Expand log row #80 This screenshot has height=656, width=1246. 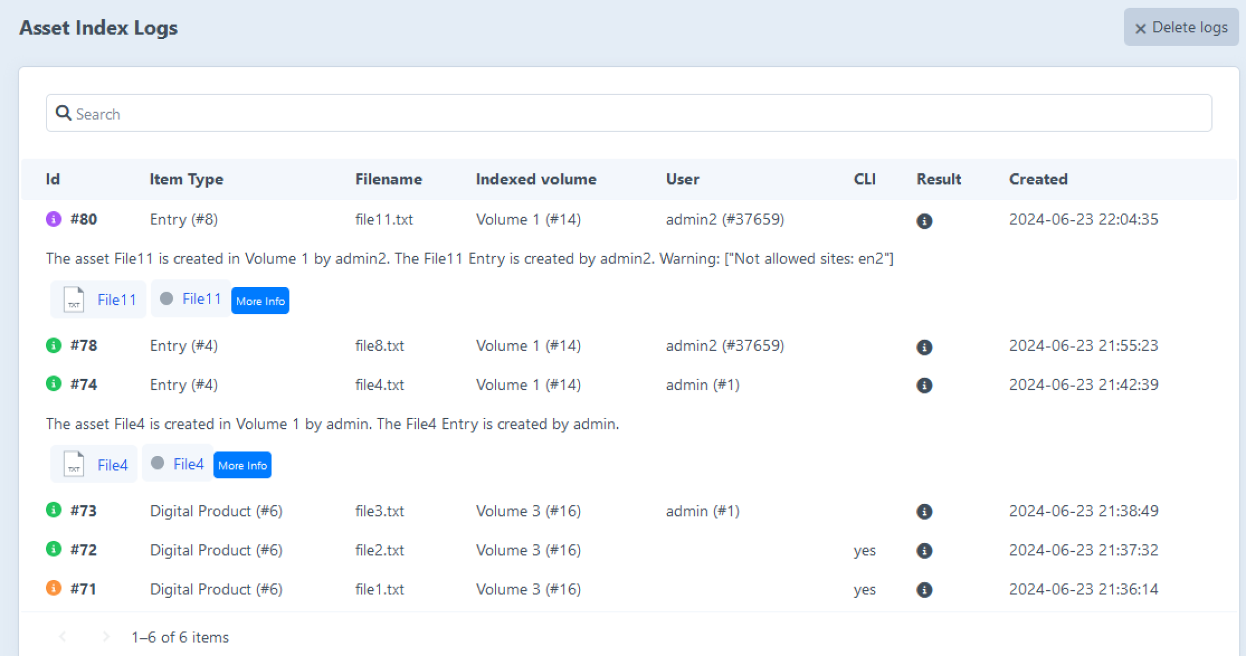(x=629, y=219)
